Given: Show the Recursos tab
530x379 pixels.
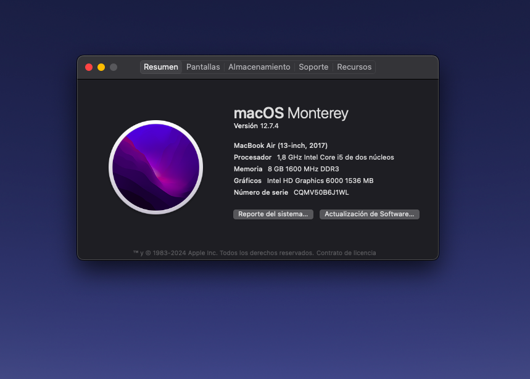Looking at the screenshot, I should (x=354, y=67).
